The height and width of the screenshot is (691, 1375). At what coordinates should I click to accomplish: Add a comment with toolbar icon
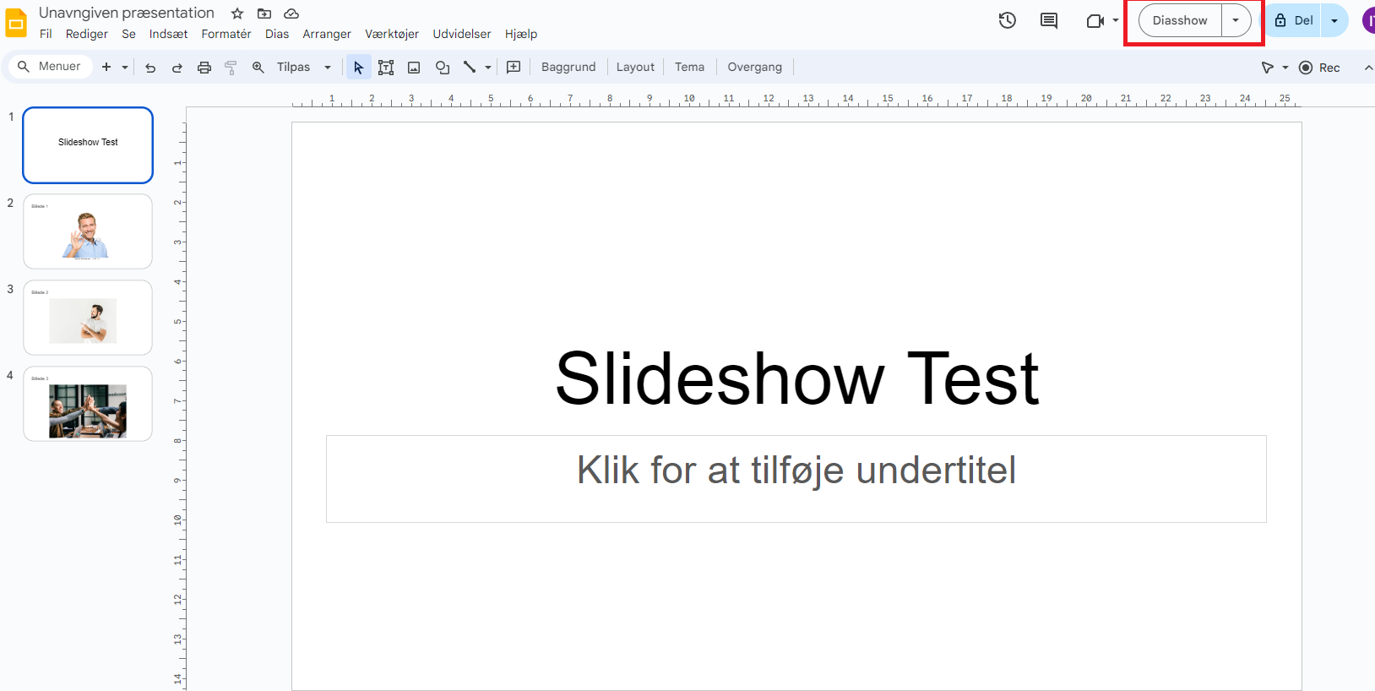point(514,68)
